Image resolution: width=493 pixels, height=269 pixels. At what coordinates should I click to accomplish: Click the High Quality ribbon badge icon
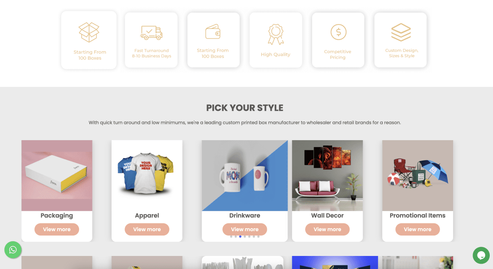tap(275, 34)
